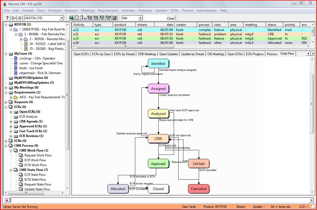Viewport: 317px width, 210px height.
Task: Click the refresh document toolbar icon
Action: [77, 18]
